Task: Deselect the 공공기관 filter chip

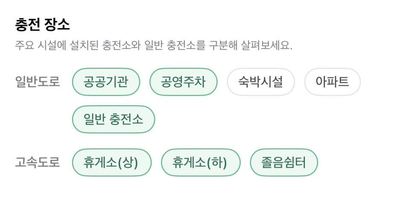Action: [106, 82]
